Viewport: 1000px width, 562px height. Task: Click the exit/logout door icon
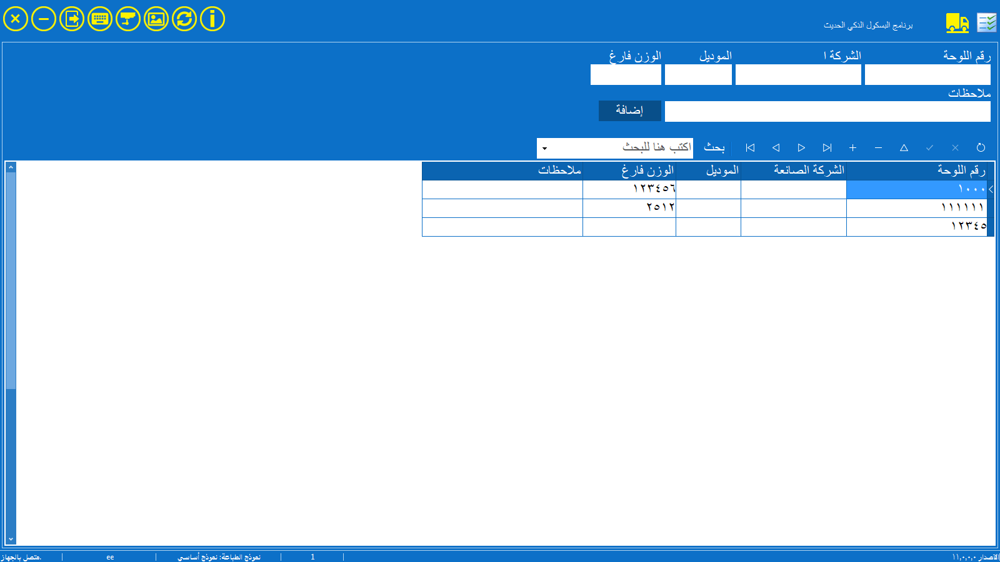point(72,19)
